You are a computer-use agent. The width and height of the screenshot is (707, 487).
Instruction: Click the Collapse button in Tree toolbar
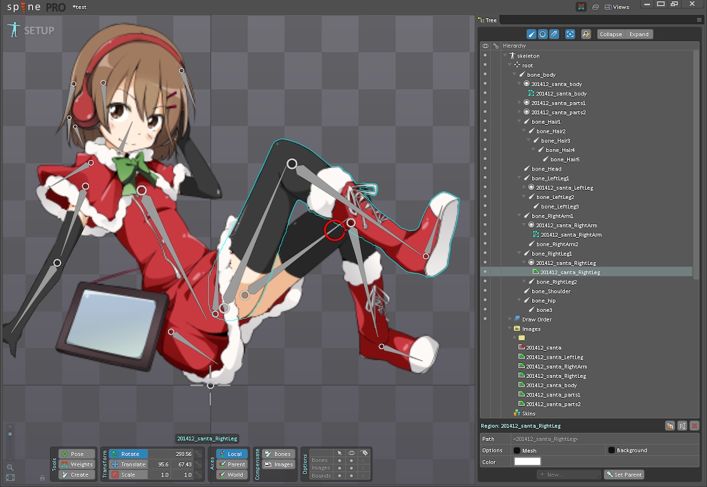(611, 34)
